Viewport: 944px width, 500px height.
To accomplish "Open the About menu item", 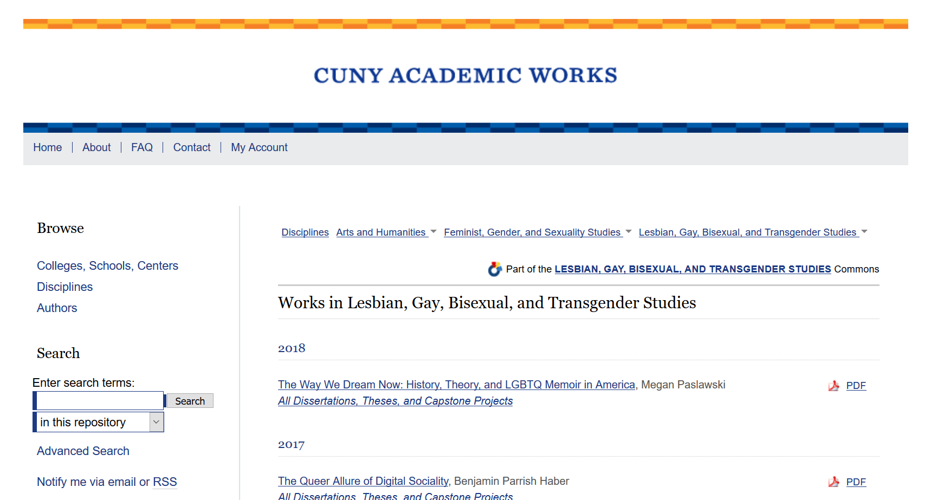I will (x=96, y=147).
